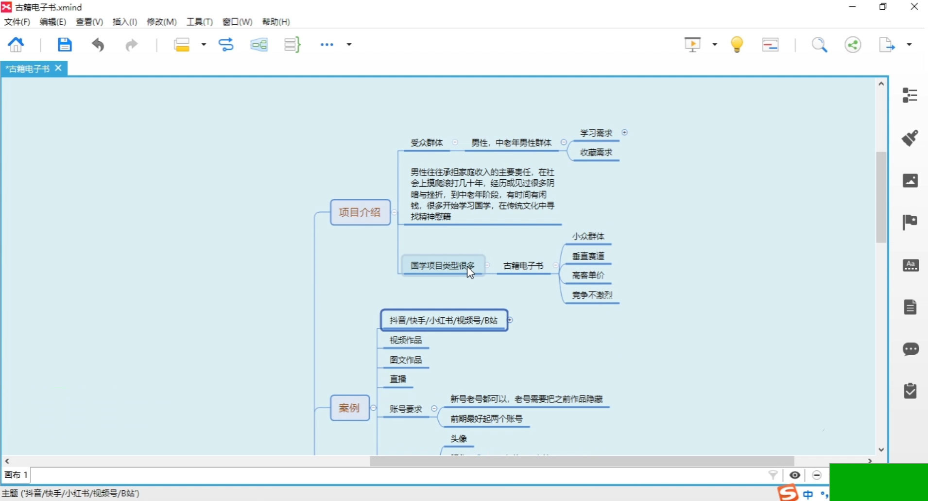Screen dimensions: 928x501
Task: Click the horizontal scrollbar thumb
Action: [x=582, y=461]
